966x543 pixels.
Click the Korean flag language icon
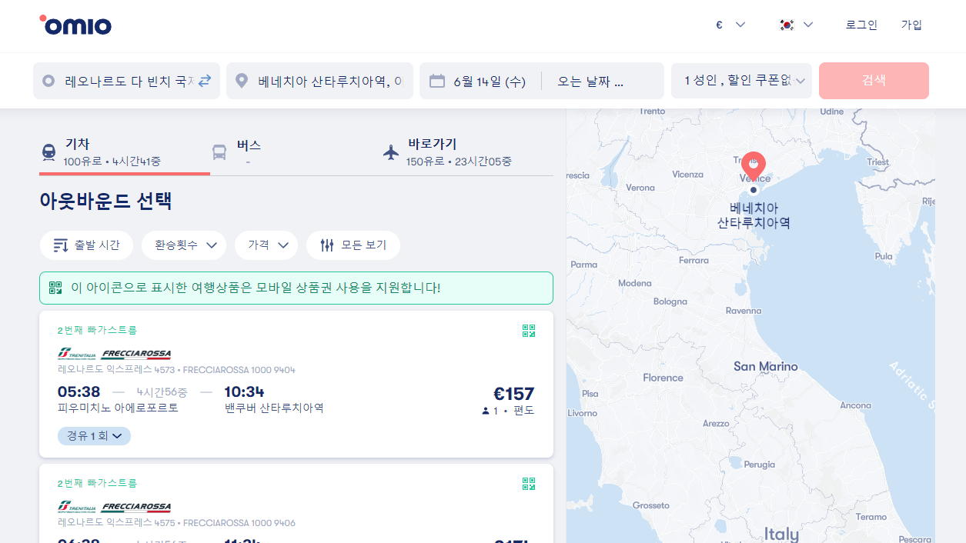point(787,25)
